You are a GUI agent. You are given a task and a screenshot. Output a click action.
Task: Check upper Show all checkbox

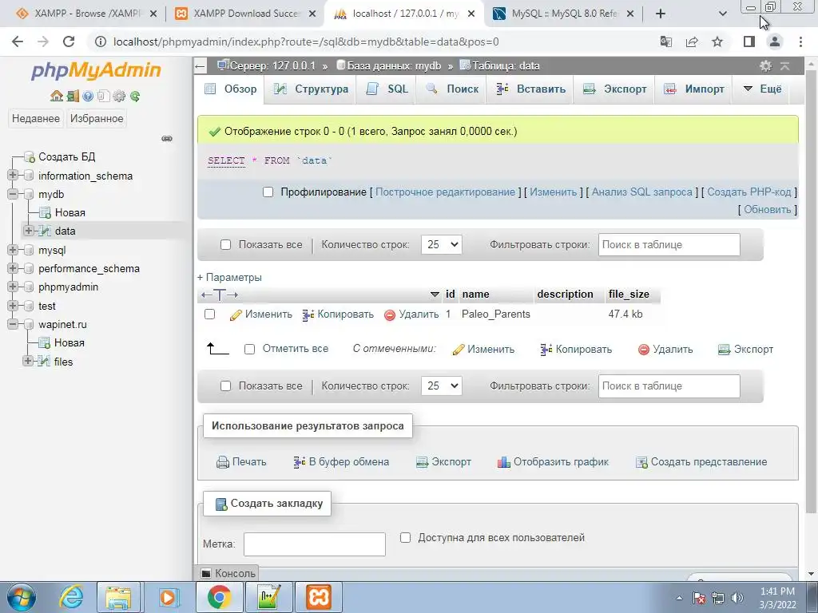tap(225, 244)
